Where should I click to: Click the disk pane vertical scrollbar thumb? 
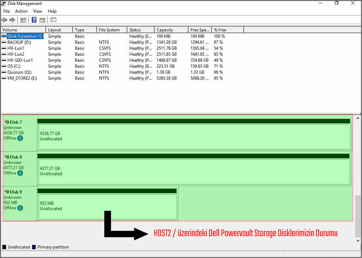(358, 216)
